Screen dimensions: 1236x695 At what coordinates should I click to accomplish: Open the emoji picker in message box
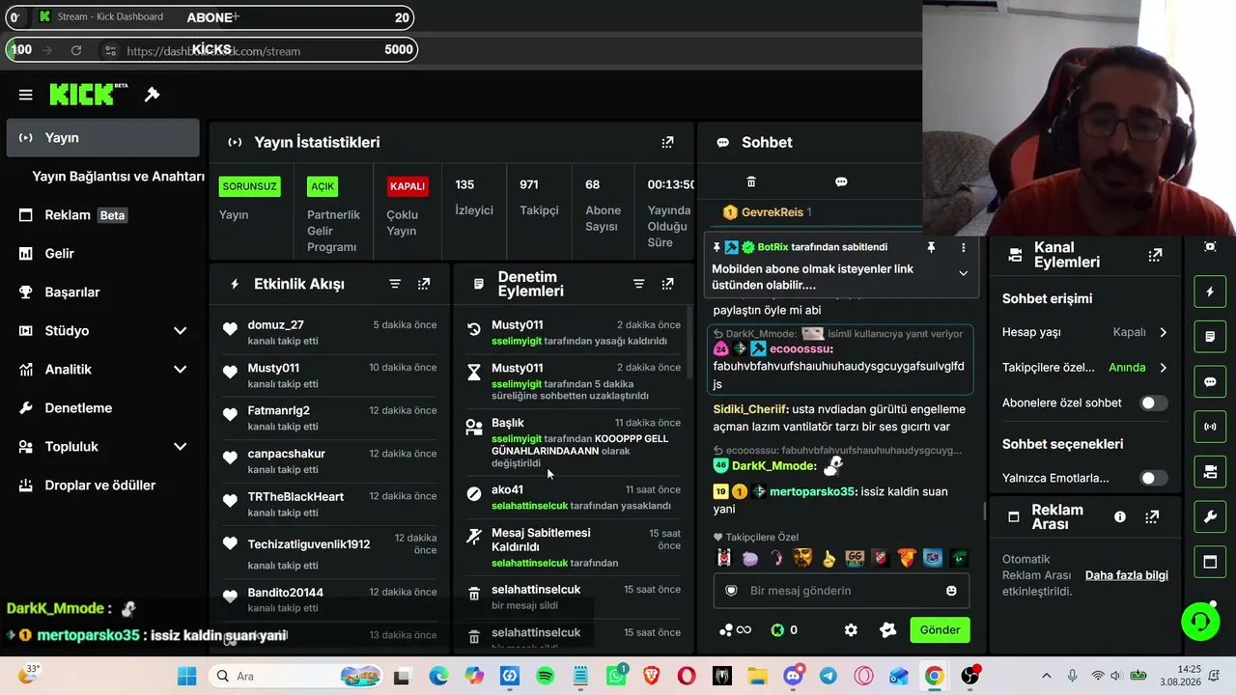[951, 591]
